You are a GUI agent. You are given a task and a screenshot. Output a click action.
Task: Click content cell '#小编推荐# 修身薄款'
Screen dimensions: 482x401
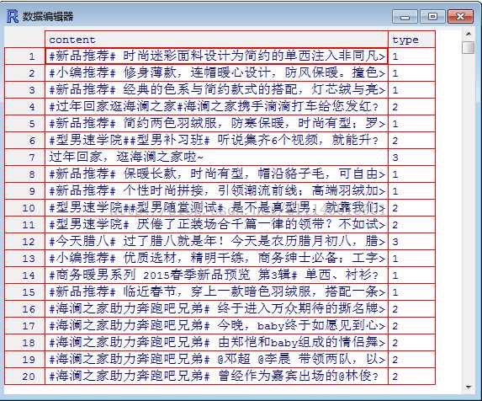[216, 73]
